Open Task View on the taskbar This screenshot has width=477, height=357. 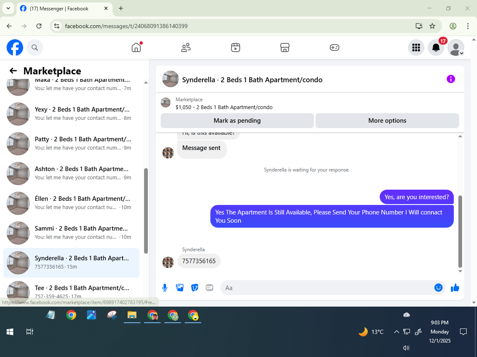coord(29,332)
